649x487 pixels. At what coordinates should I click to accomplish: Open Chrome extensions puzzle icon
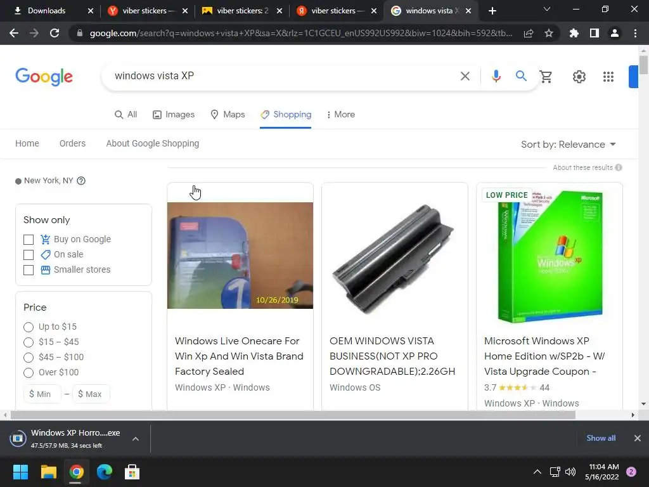(574, 33)
